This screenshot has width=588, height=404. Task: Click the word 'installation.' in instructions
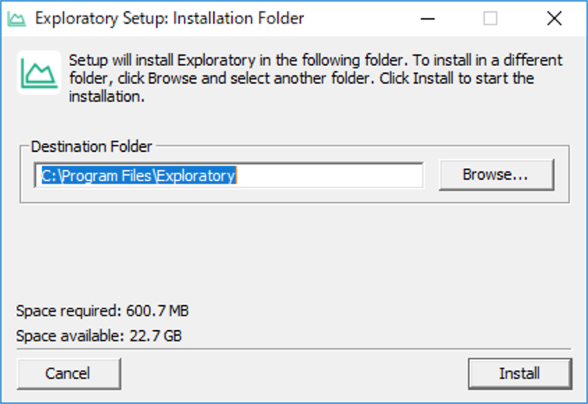pyautogui.click(x=107, y=97)
